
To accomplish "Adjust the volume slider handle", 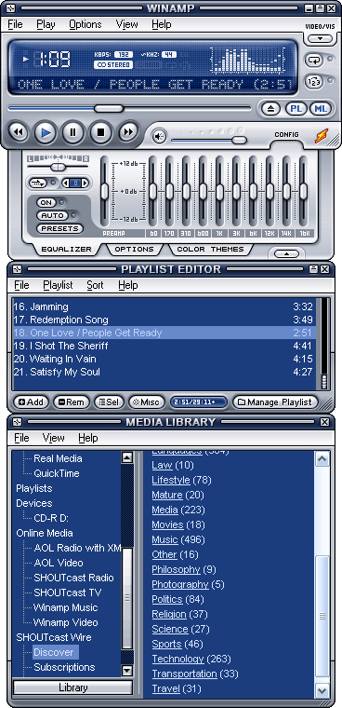I will coord(239,141).
